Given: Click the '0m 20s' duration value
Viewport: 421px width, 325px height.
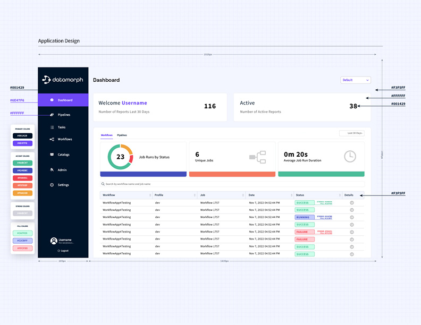Looking at the screenshot, I should pos(296,154).
